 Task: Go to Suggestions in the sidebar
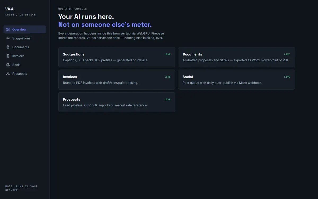(25, 38)
